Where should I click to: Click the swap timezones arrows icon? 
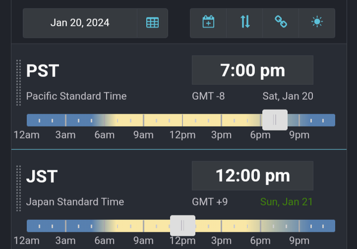[x=245, y=22]
